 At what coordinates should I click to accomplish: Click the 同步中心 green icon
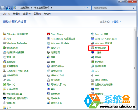coord(4,85)
